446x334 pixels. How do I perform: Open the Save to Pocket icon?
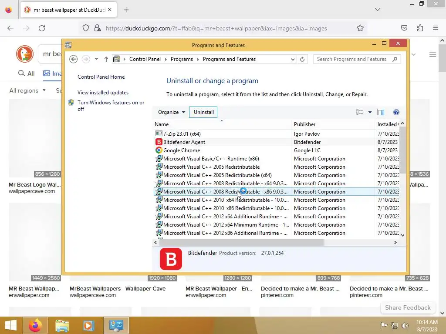pyautogui.click(x=404, y=28)
